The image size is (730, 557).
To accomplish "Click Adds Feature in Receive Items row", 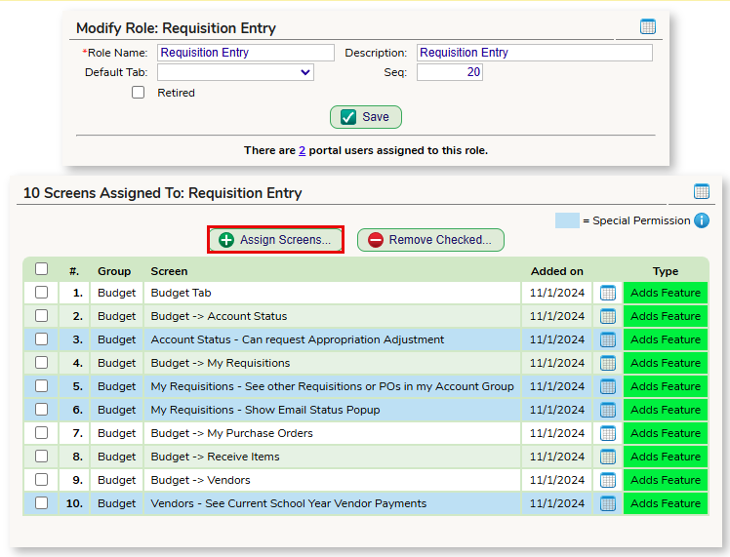I will tap(666, 457).
